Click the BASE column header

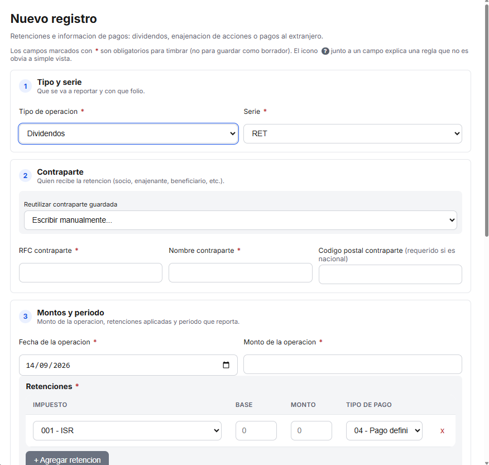244,405
